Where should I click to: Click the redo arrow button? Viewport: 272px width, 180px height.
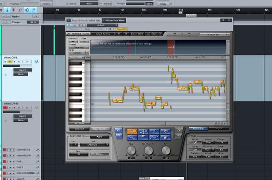[x=179, y=130]
